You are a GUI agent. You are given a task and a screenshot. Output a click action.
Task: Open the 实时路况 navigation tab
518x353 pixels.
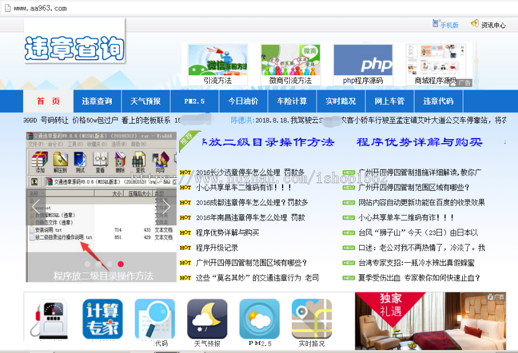tap(341, 101)
